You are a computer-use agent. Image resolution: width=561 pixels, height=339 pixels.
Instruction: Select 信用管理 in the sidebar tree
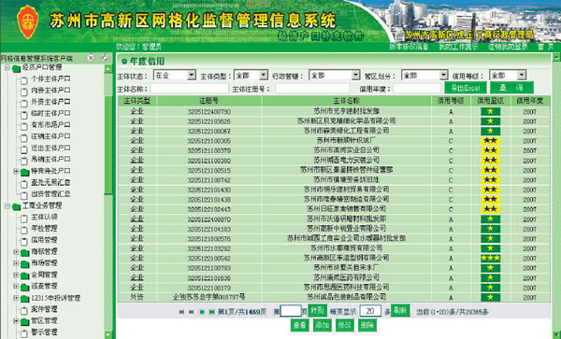pos(44,240)
